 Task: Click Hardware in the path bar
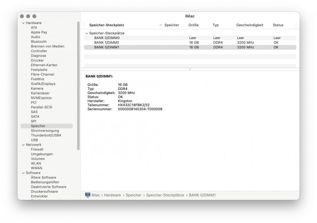(113, 195)
